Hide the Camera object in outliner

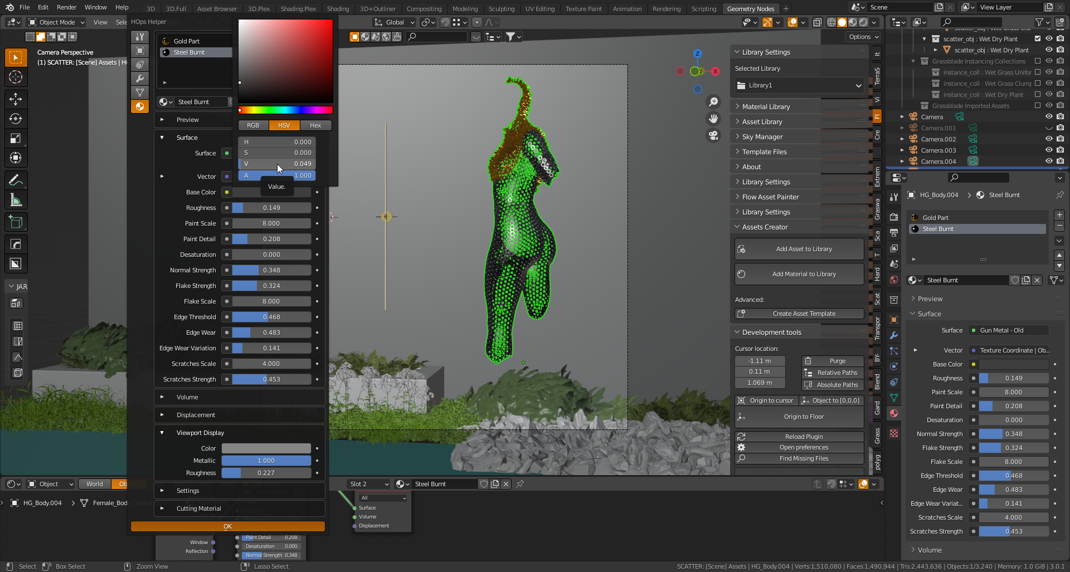[x=1048, y=117]
